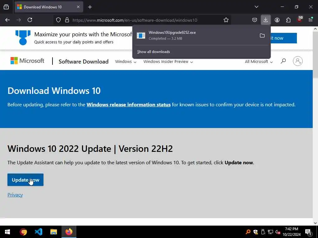Click the orange search tray icon
Screen dimensions: 318x238
[248, 232]
